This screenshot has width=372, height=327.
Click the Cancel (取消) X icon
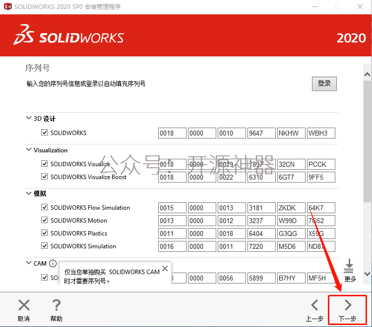click(24, 305)
